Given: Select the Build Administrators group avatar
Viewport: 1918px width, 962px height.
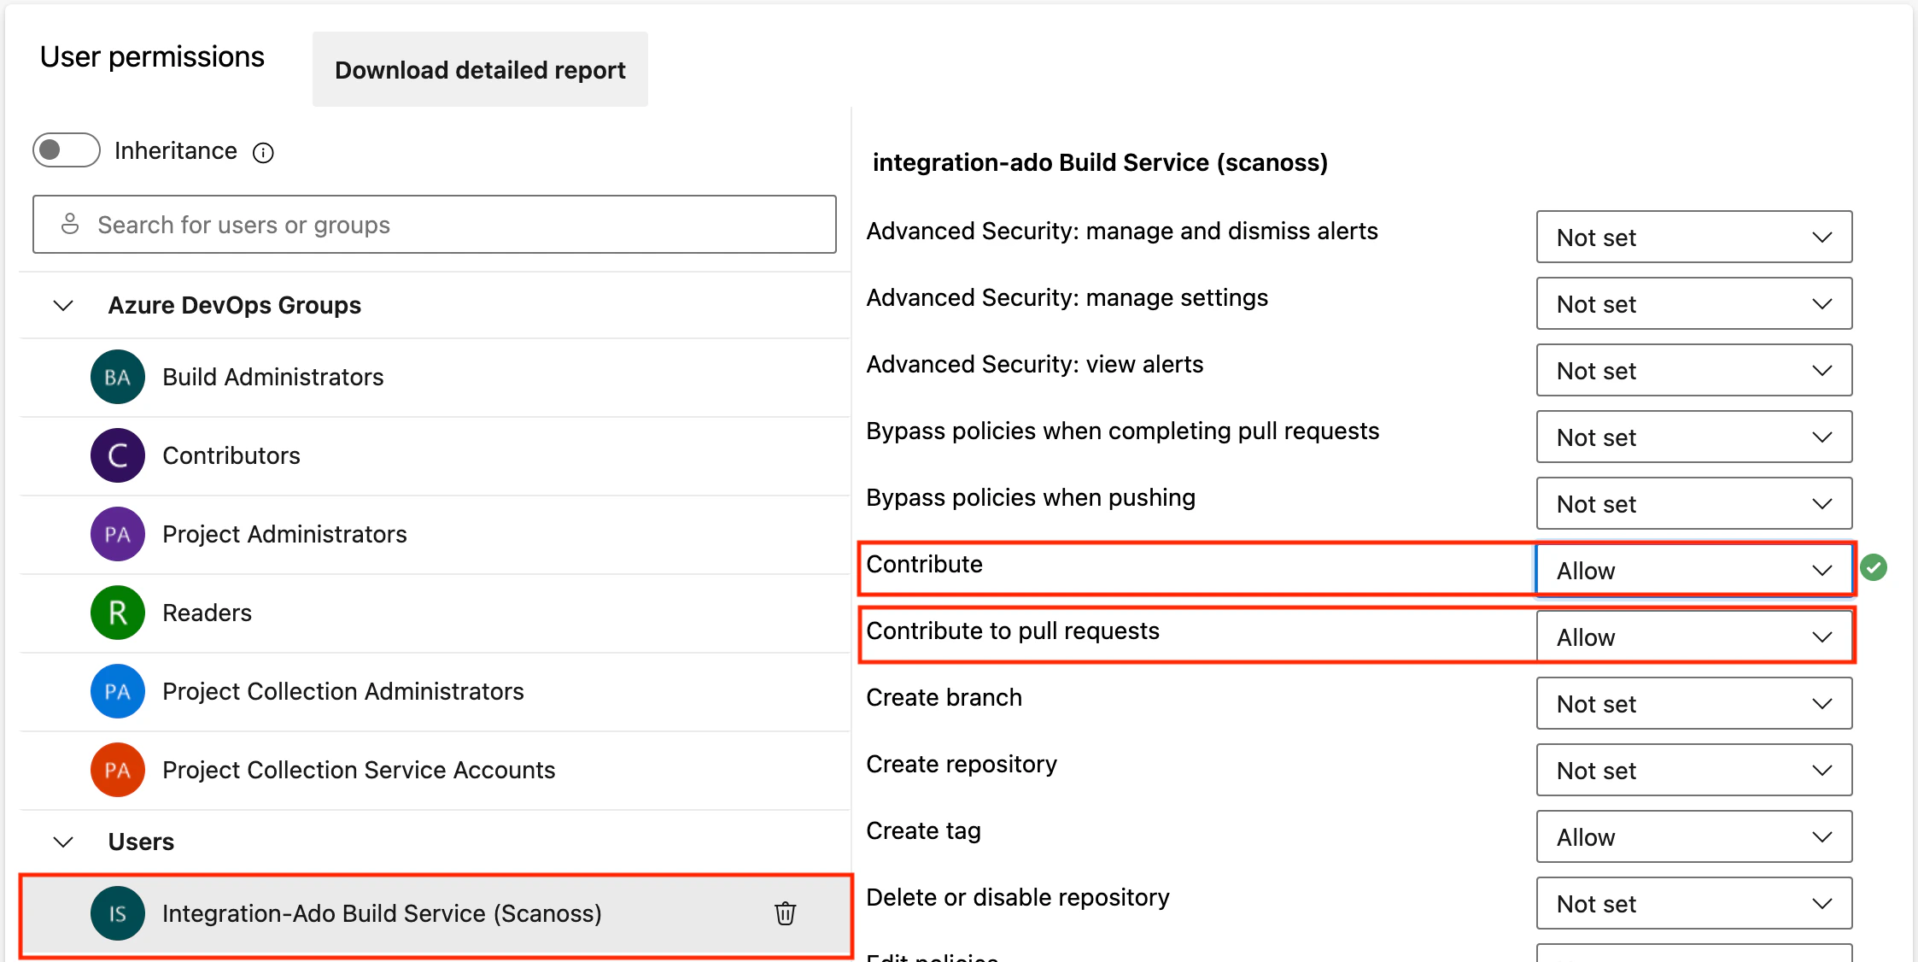Looking at the screenshot, I should [117, 377].
